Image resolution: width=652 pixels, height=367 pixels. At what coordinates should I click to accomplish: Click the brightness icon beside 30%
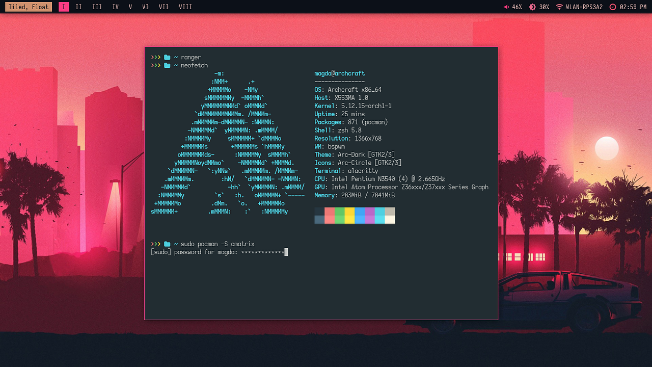tap(532, 7)
